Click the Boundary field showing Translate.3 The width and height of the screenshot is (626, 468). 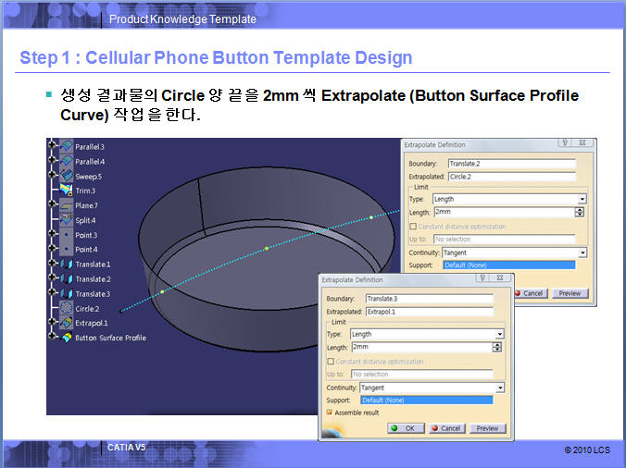429,299
